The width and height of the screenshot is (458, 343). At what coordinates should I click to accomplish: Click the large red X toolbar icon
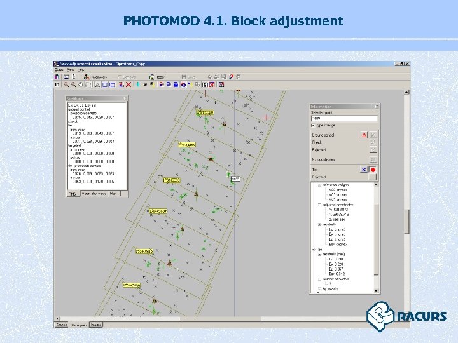point(128,84)
